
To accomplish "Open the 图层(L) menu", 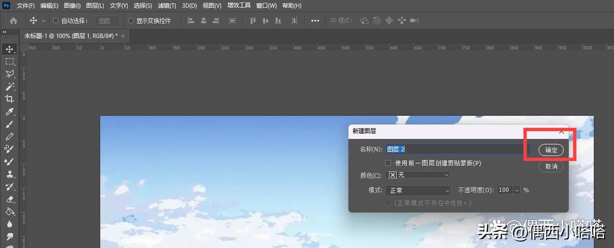I will [x=95, y=6].
